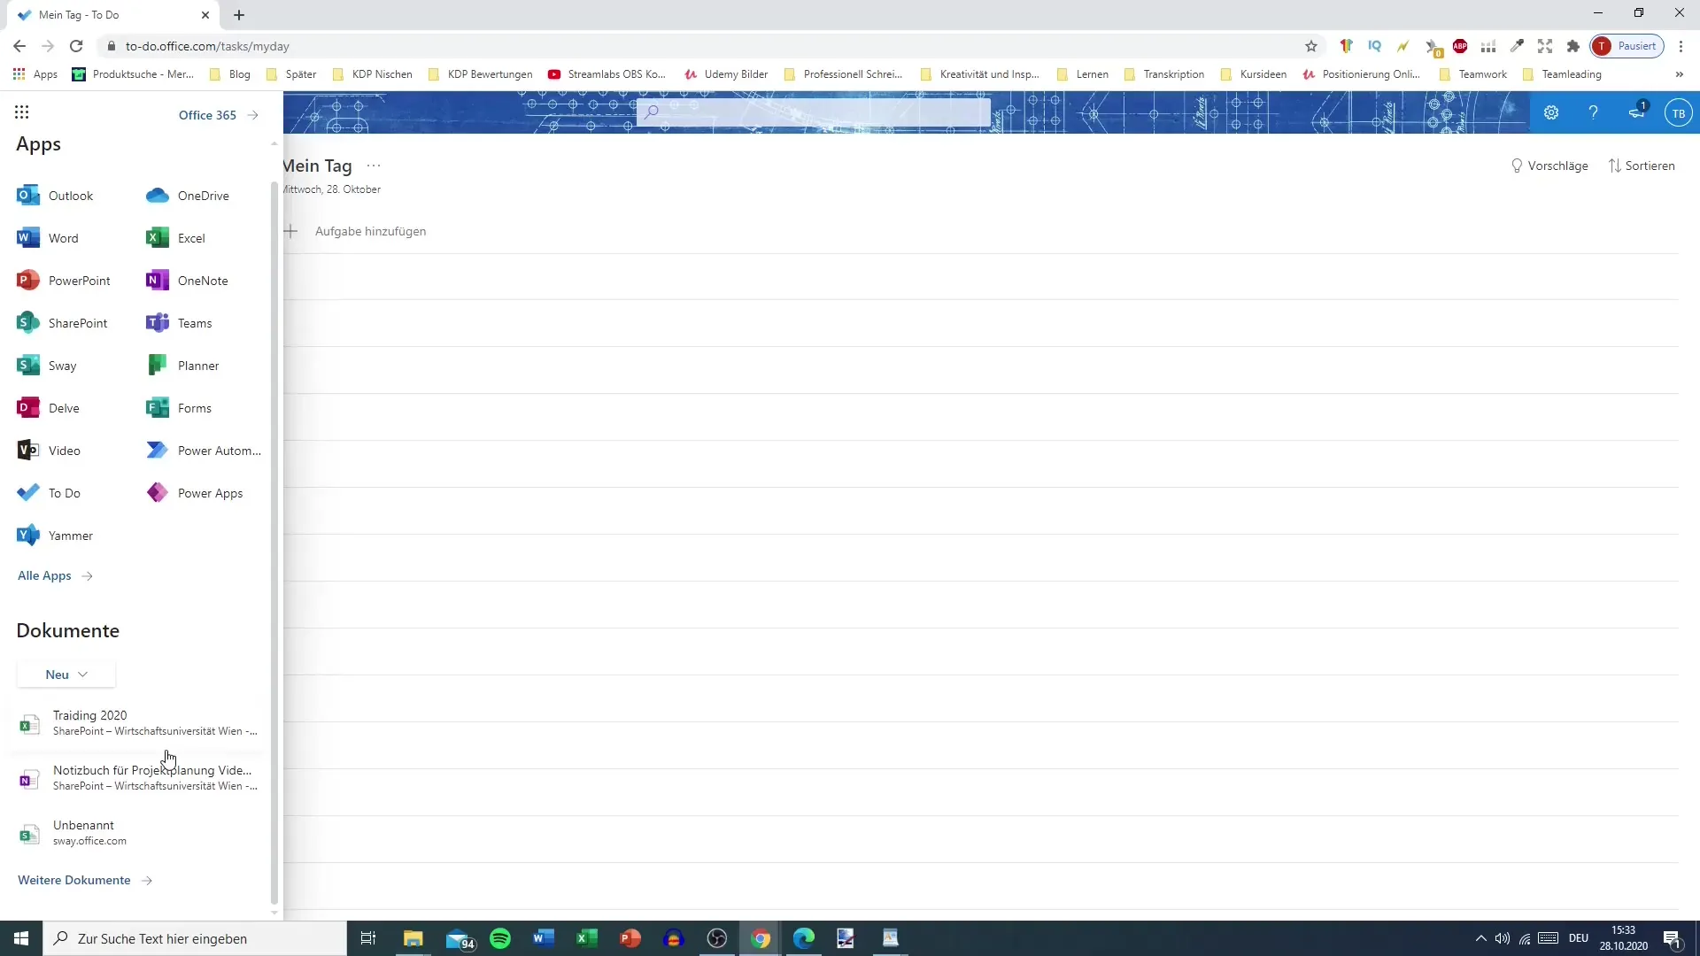The height and width of the screenshot is (956, 1700).
Task: Show hidden system tray icons
Action: click(x=1480, y=938)
